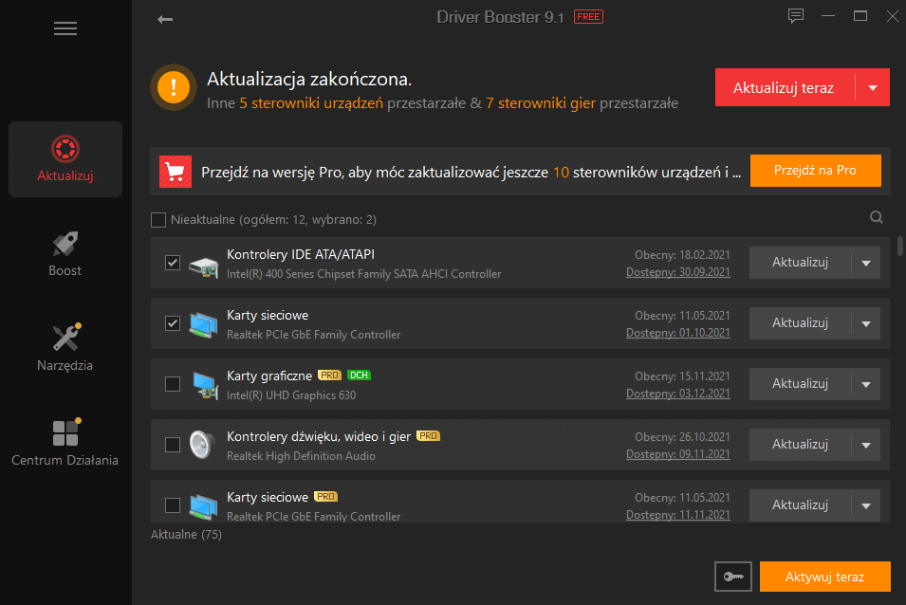Click the Intel(R) UHD Graphics 630 text
This screenshot has width=906, height=605.
pyautogui.click(x=291, y=395)
